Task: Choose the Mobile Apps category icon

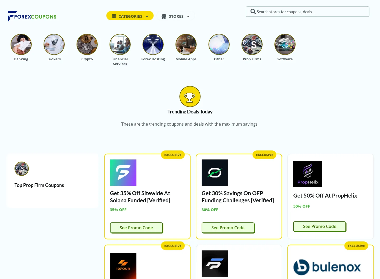Action: (186, 44)
